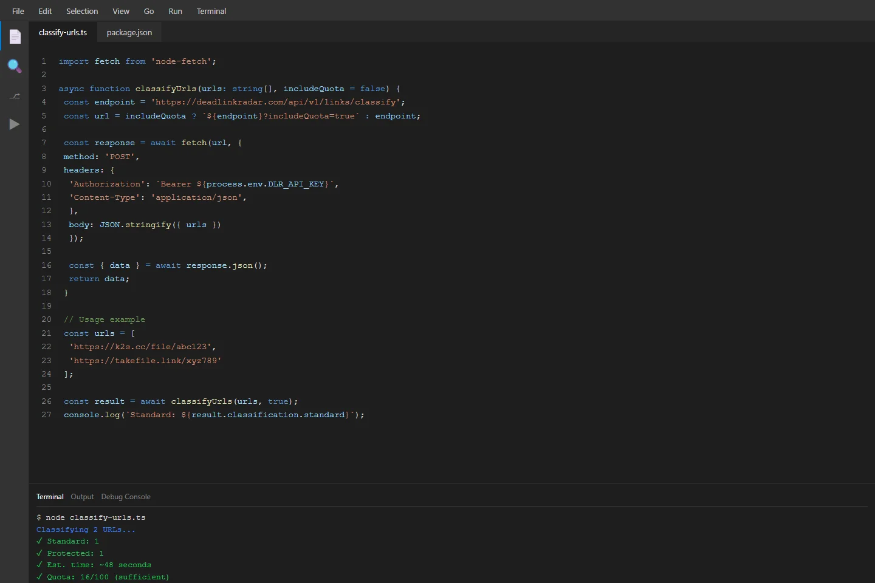Open the Source Control branch icon

[15, 96]
